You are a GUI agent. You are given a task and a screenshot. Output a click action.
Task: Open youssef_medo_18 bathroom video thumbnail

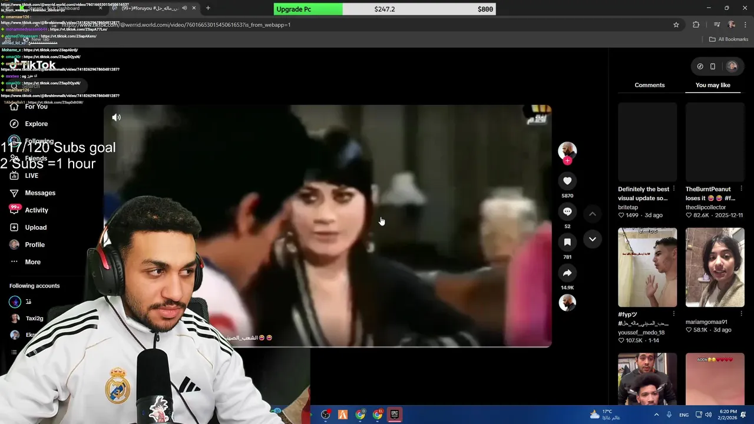point(647,267)
